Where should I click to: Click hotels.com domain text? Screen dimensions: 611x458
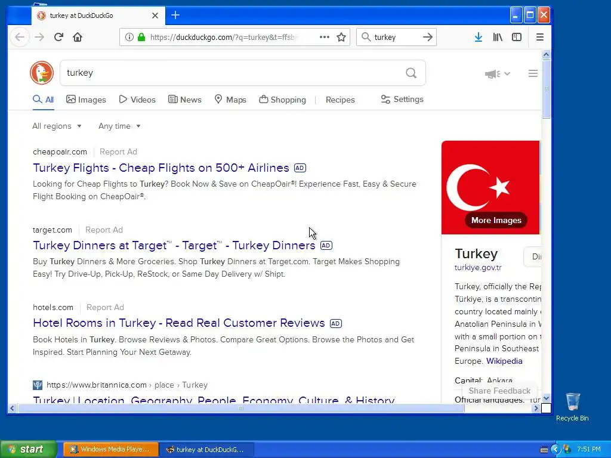coord(53,307)
